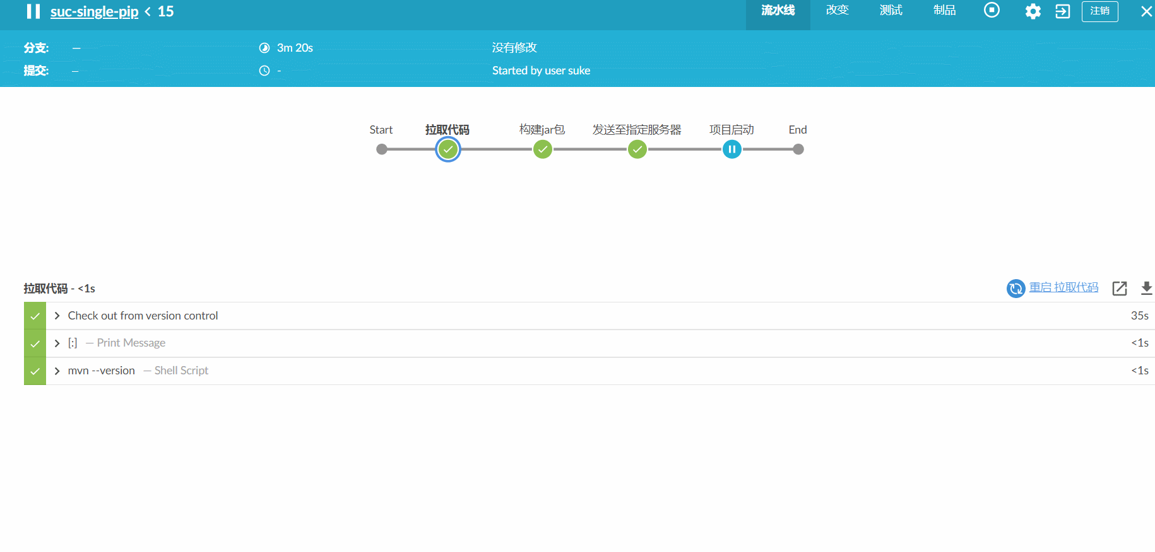
Task: Open log in new window icon
Action: click(x=1120, y=289)
